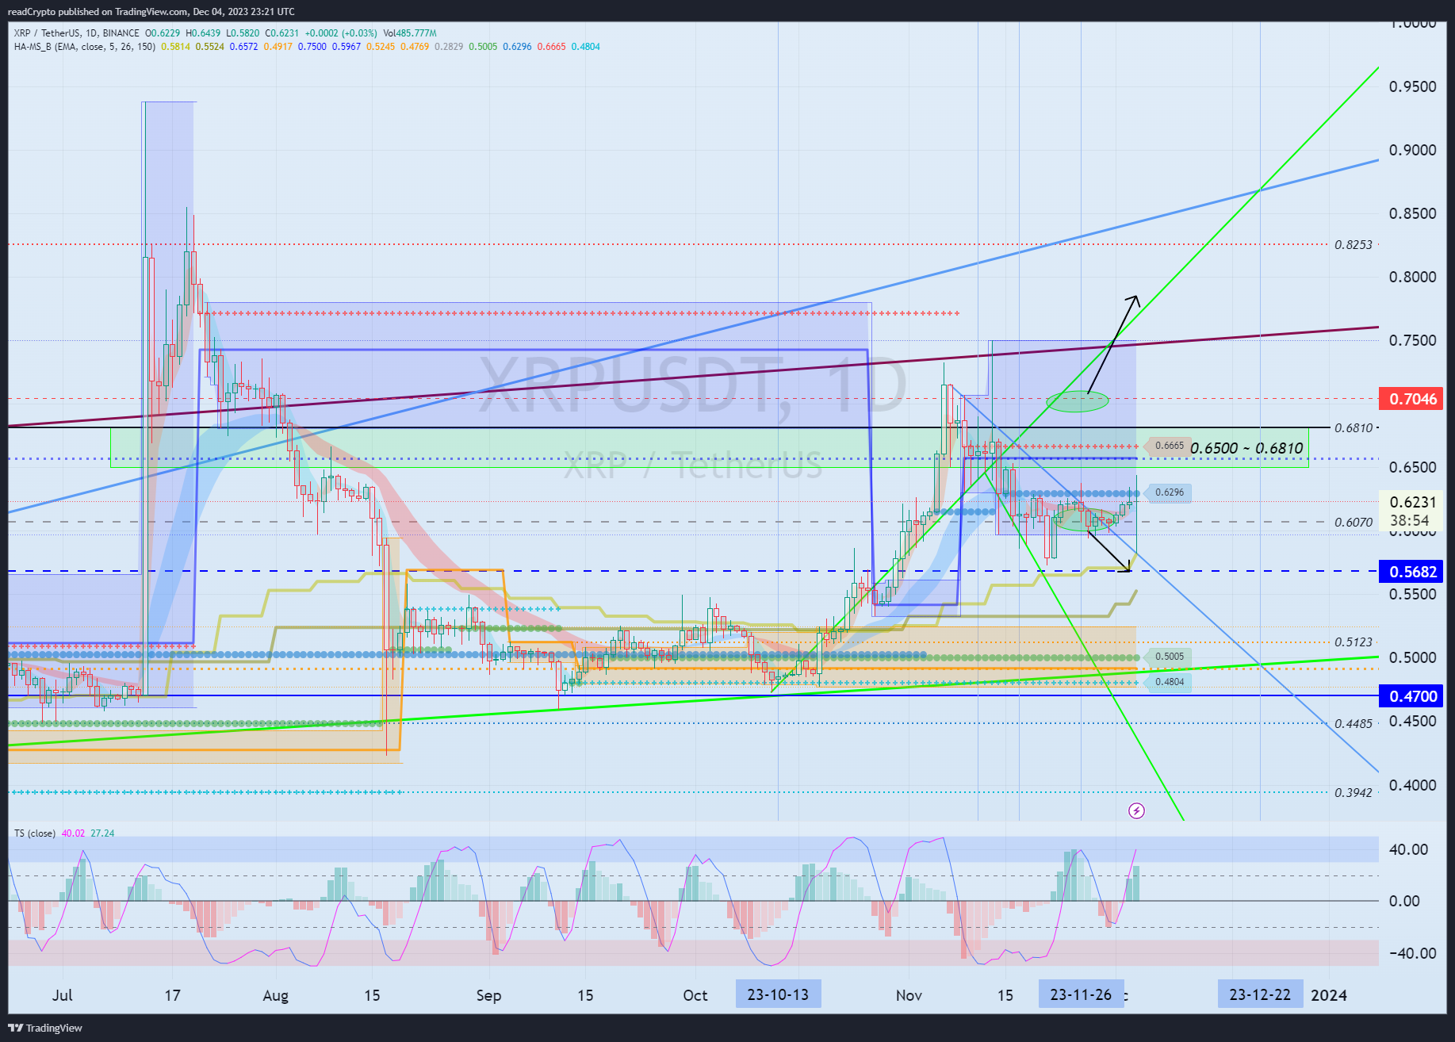Click the Aug label on time axis
Image resolution: width=1455 pixels, height=1042 pixels.
(275, 995)
